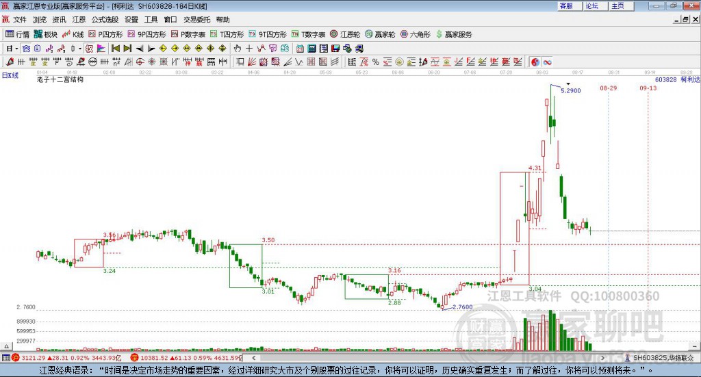Click the 客服 button in title bar
The height and width of the screenshot is (377, 701).
[x=569, y=5]
